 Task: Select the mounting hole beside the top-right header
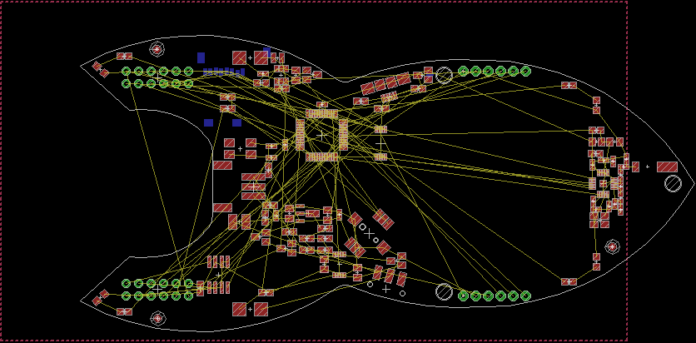(x=444, y=75)
